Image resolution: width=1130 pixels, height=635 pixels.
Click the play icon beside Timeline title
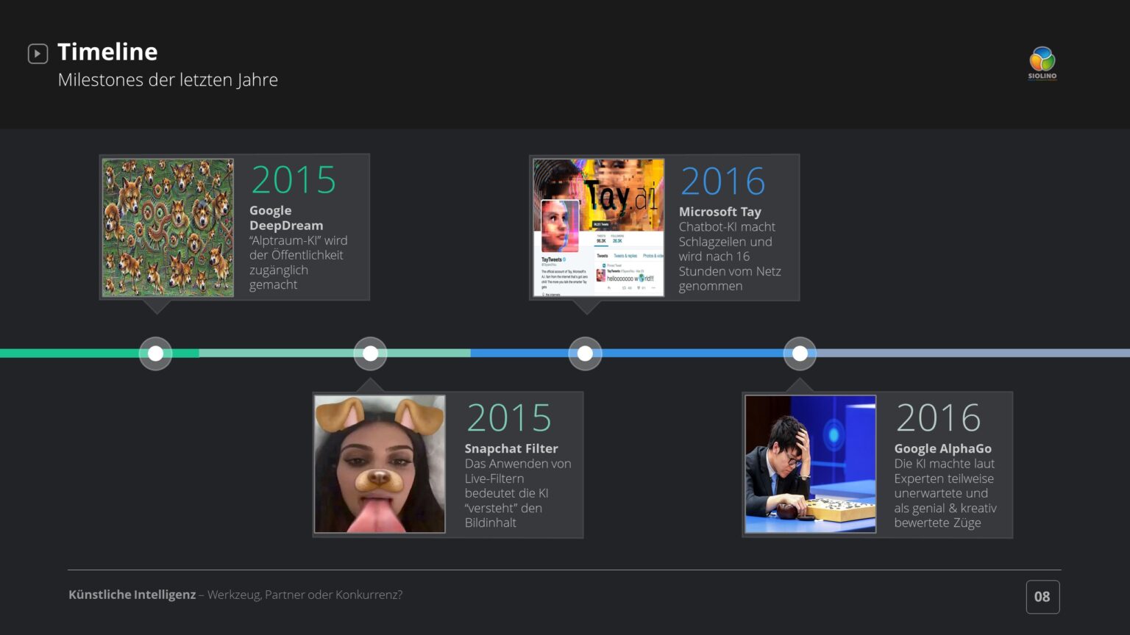tap(38, 54)
